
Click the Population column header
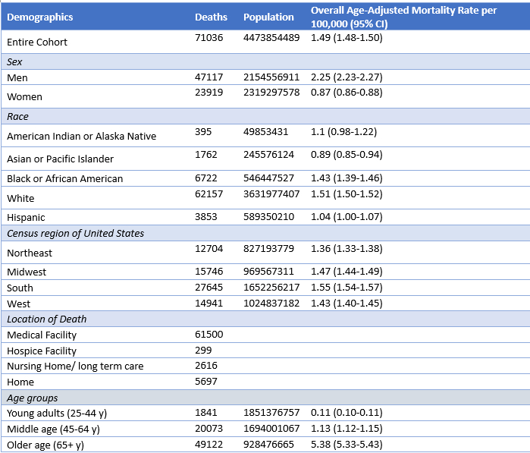pyautogui.click(x=268, y=17)
